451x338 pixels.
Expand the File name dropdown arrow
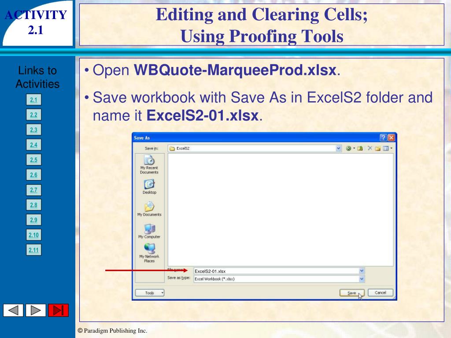tap(362, 271)
